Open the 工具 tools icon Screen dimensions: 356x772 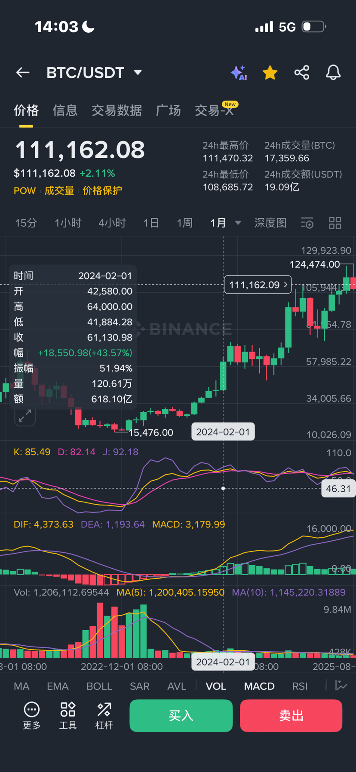coord(68,715)
